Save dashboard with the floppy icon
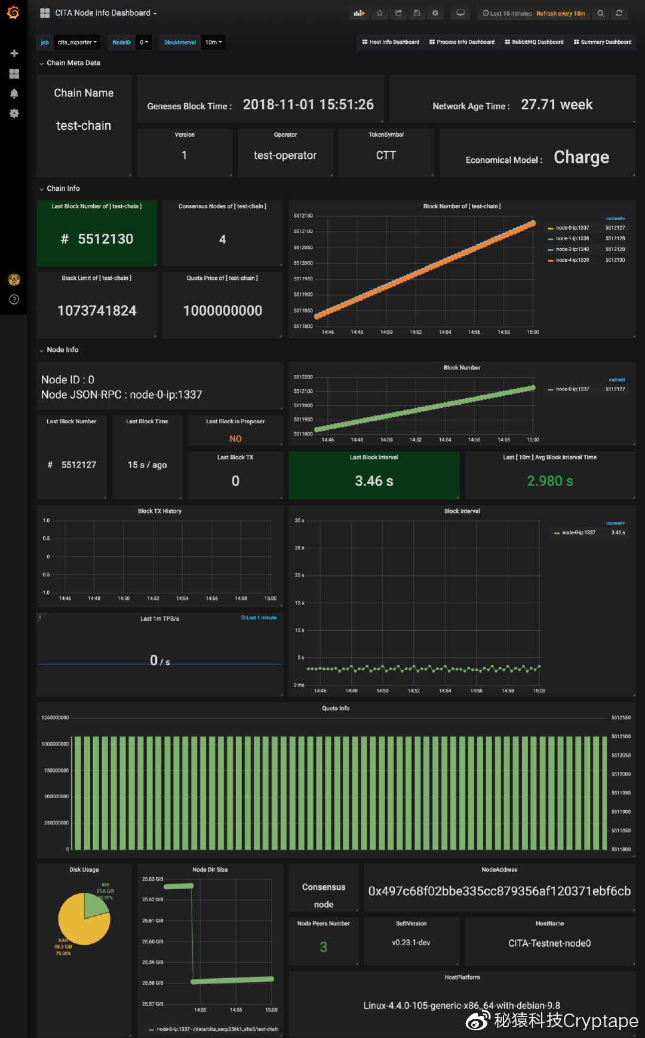The width and height of the screenshot is (645, 1038). click(417, 13)
